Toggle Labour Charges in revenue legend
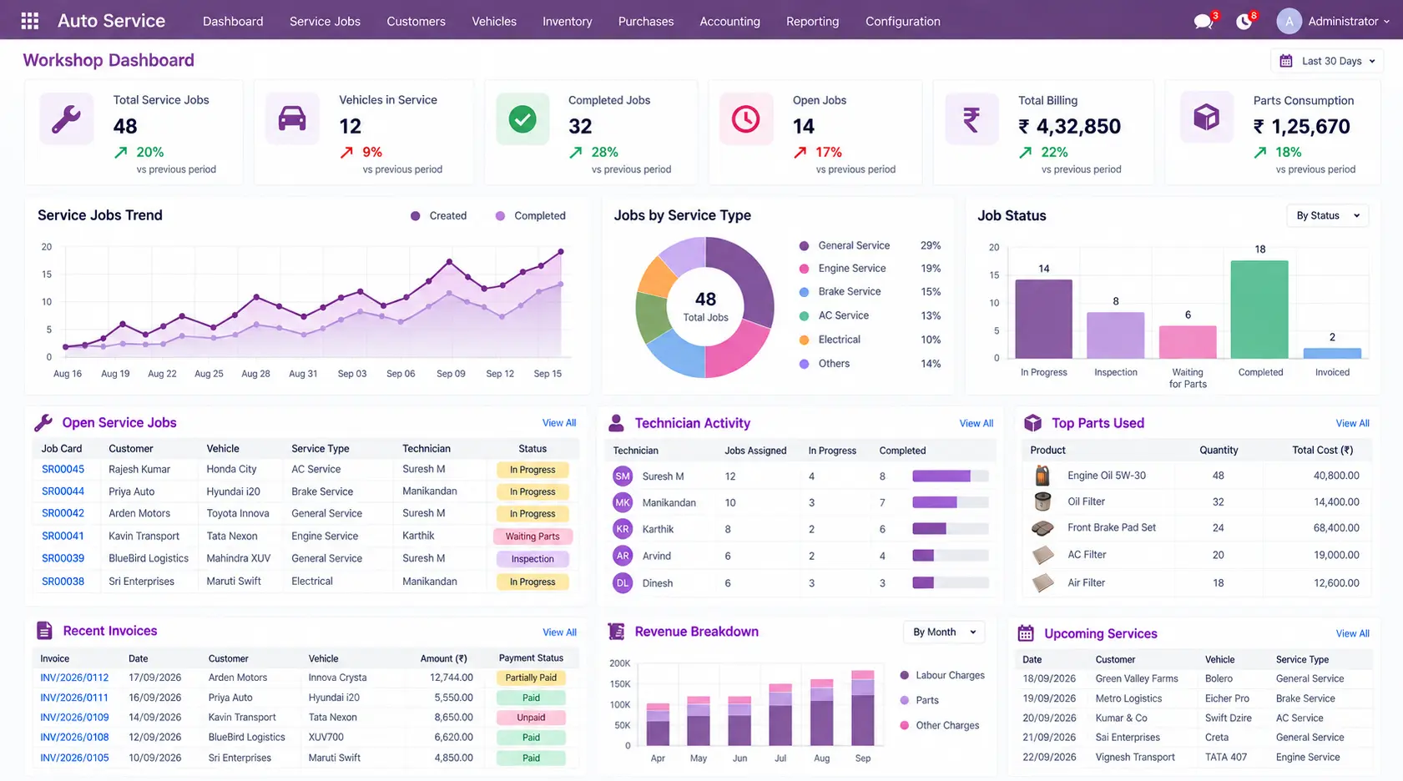Viewport: 1403px width, 781px height. (x=942, y=676)
